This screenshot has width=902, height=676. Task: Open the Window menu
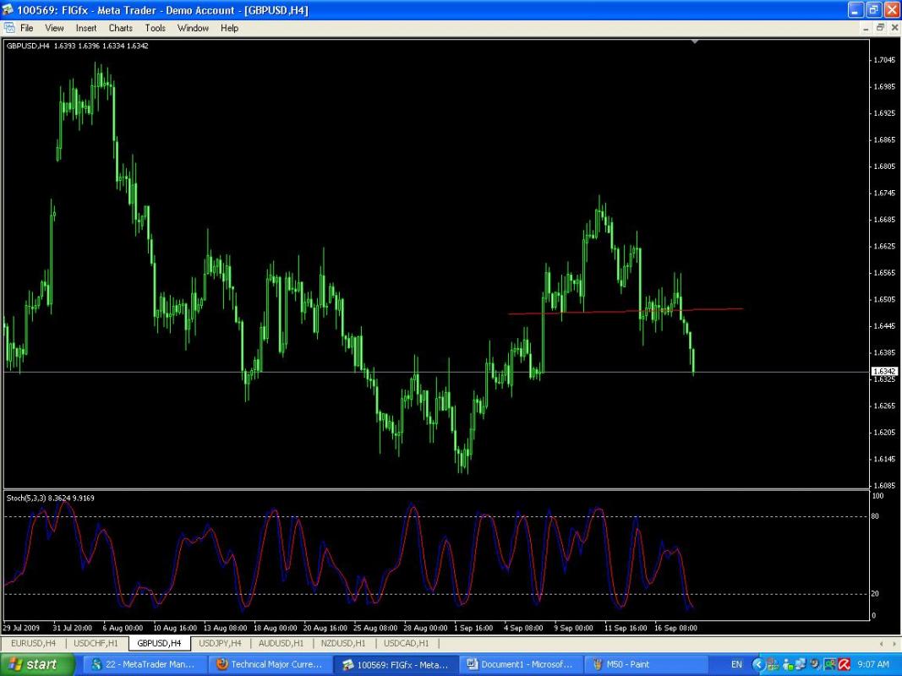[193, 28]
